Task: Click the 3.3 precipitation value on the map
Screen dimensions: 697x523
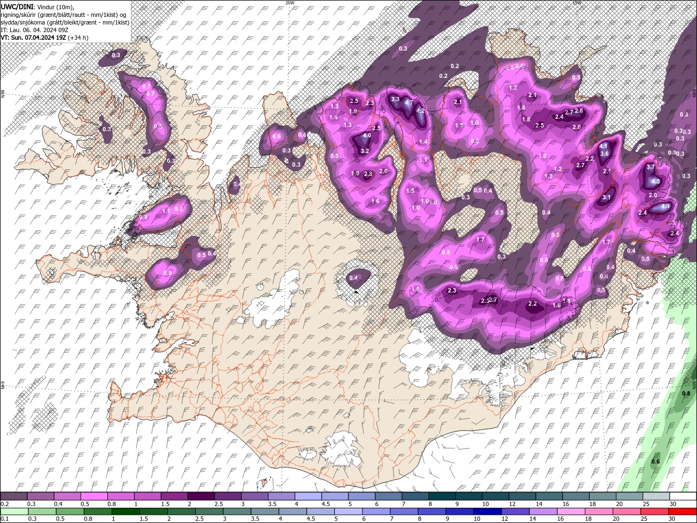Action: coord(395,99)
